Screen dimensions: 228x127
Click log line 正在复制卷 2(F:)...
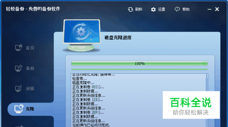tap(88, 112)
